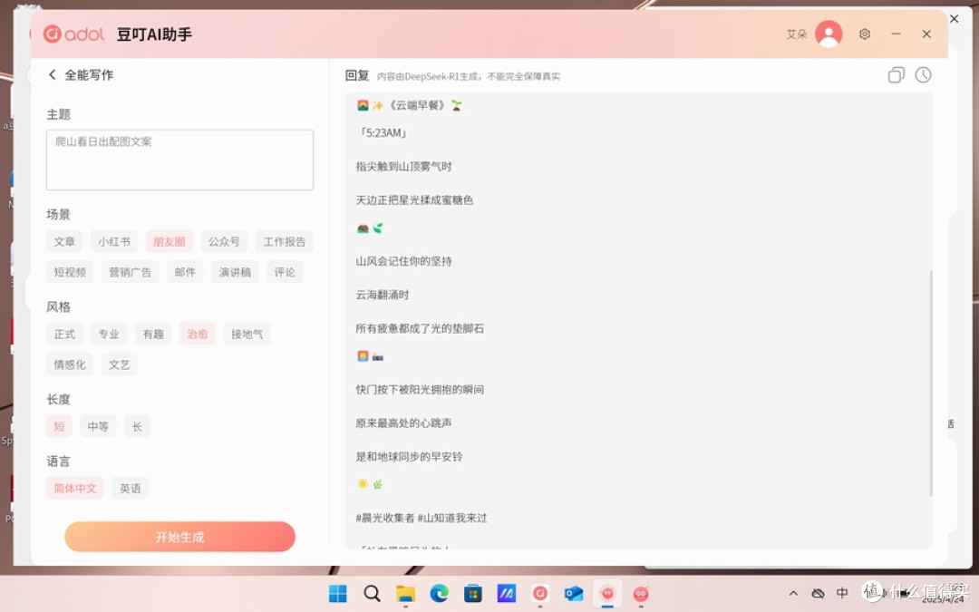Click the username 艾朵
979x612 pixels.
coord(797,34)
